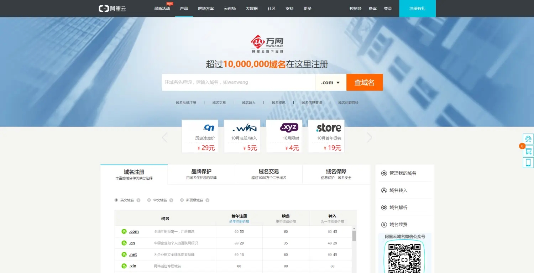Click the 域名信息查询 link
The width and height of the screenshot is (534, 273).
312,103
